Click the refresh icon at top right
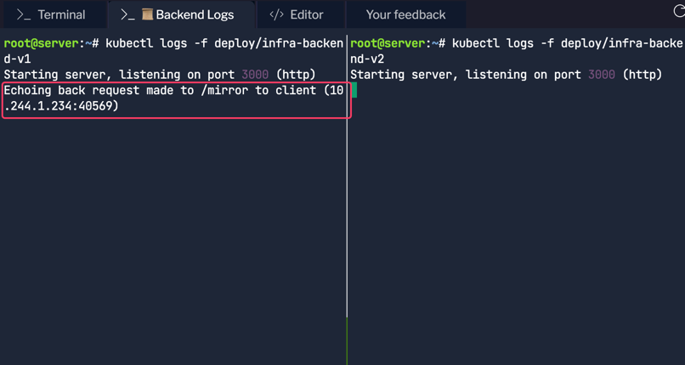The width and height of the screenshot is (685, 365). [x=678, y=12]
